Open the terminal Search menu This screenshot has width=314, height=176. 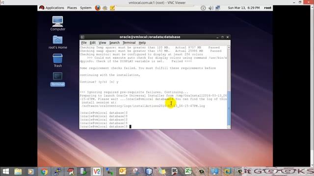click(114, 43)
